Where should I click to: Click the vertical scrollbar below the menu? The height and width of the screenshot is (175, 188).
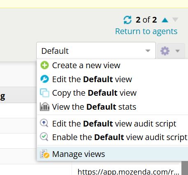point(185,168)
